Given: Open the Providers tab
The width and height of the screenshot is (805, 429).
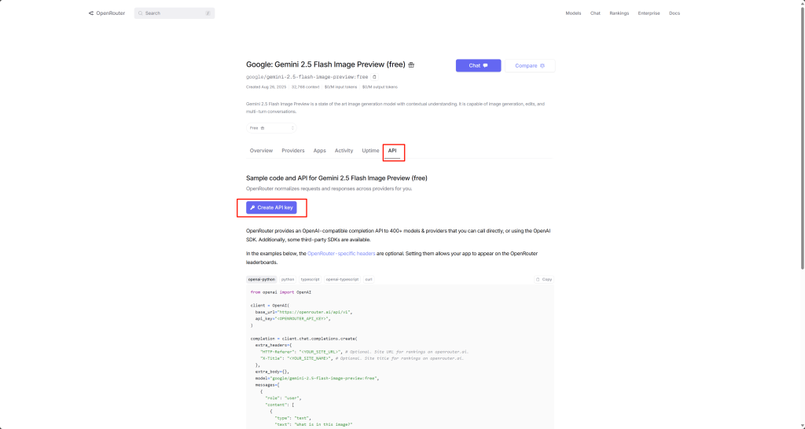Looking at the screenshot, I should [x=292, y=150].
